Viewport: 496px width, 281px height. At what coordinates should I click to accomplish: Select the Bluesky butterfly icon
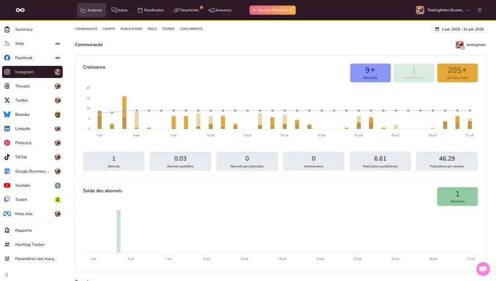click(x=7, y=114)
